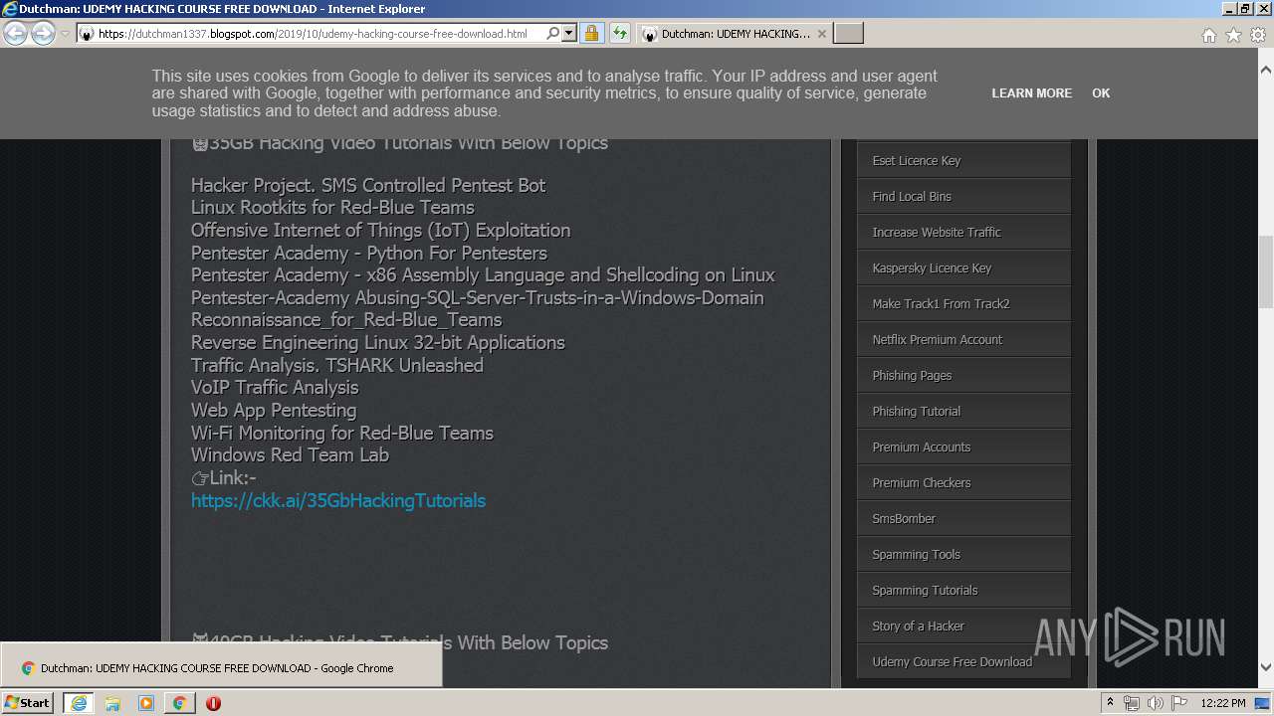Click 'Web App Pentesting' text line
The width and height of the screenshot is (1274, 716).
click(x=274, y=410)
